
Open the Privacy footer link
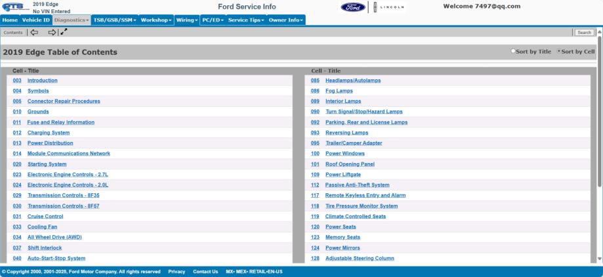pyautogui.click(x=177, y=272)
